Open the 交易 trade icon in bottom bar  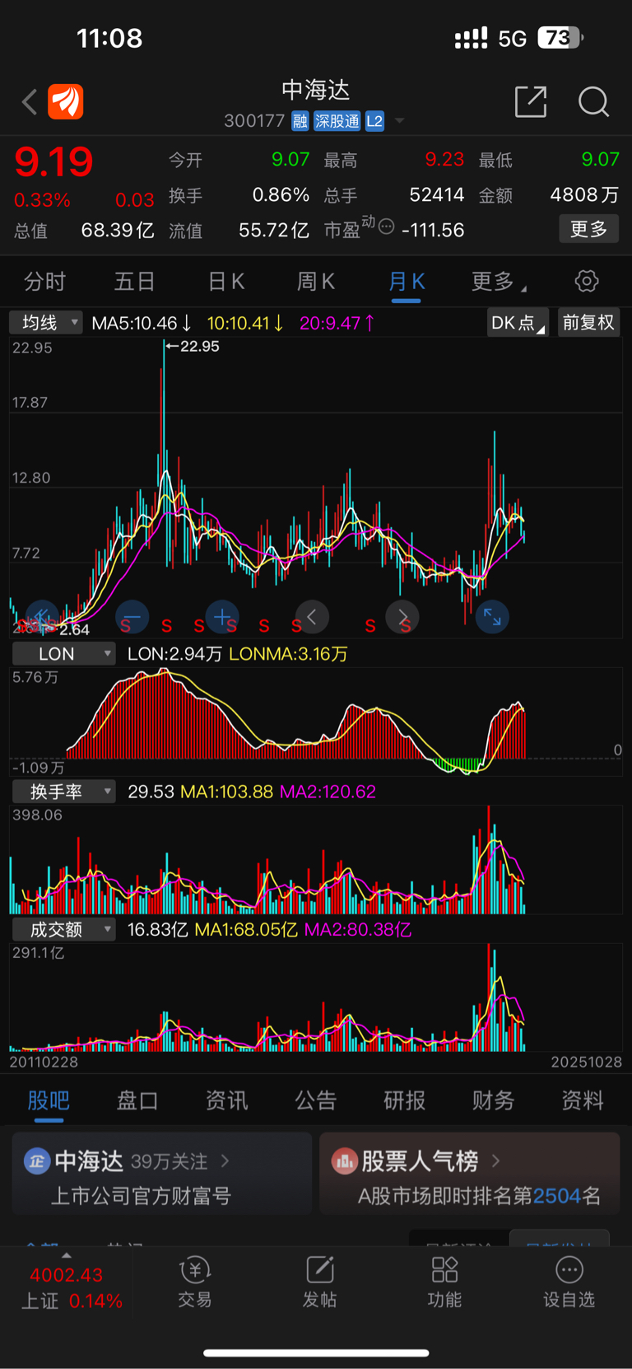tap(195, 1283)
